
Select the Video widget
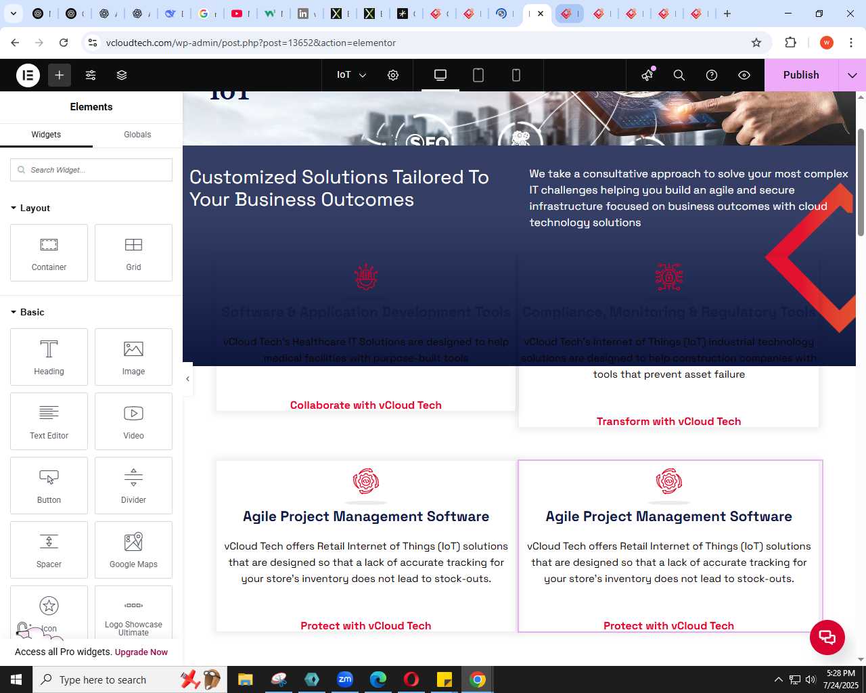click(x=133, y=422)
